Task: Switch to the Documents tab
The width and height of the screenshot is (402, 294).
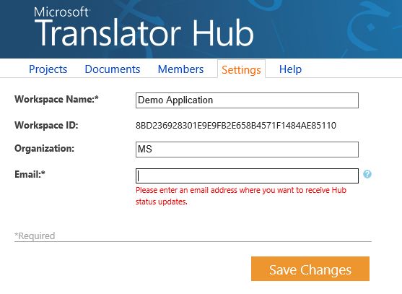Action: 113,69
